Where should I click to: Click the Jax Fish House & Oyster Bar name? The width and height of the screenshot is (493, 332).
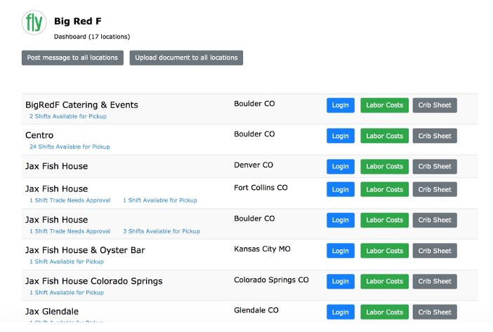coord(85,250)
